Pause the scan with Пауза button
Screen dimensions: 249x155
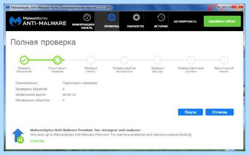click(190, 112)
